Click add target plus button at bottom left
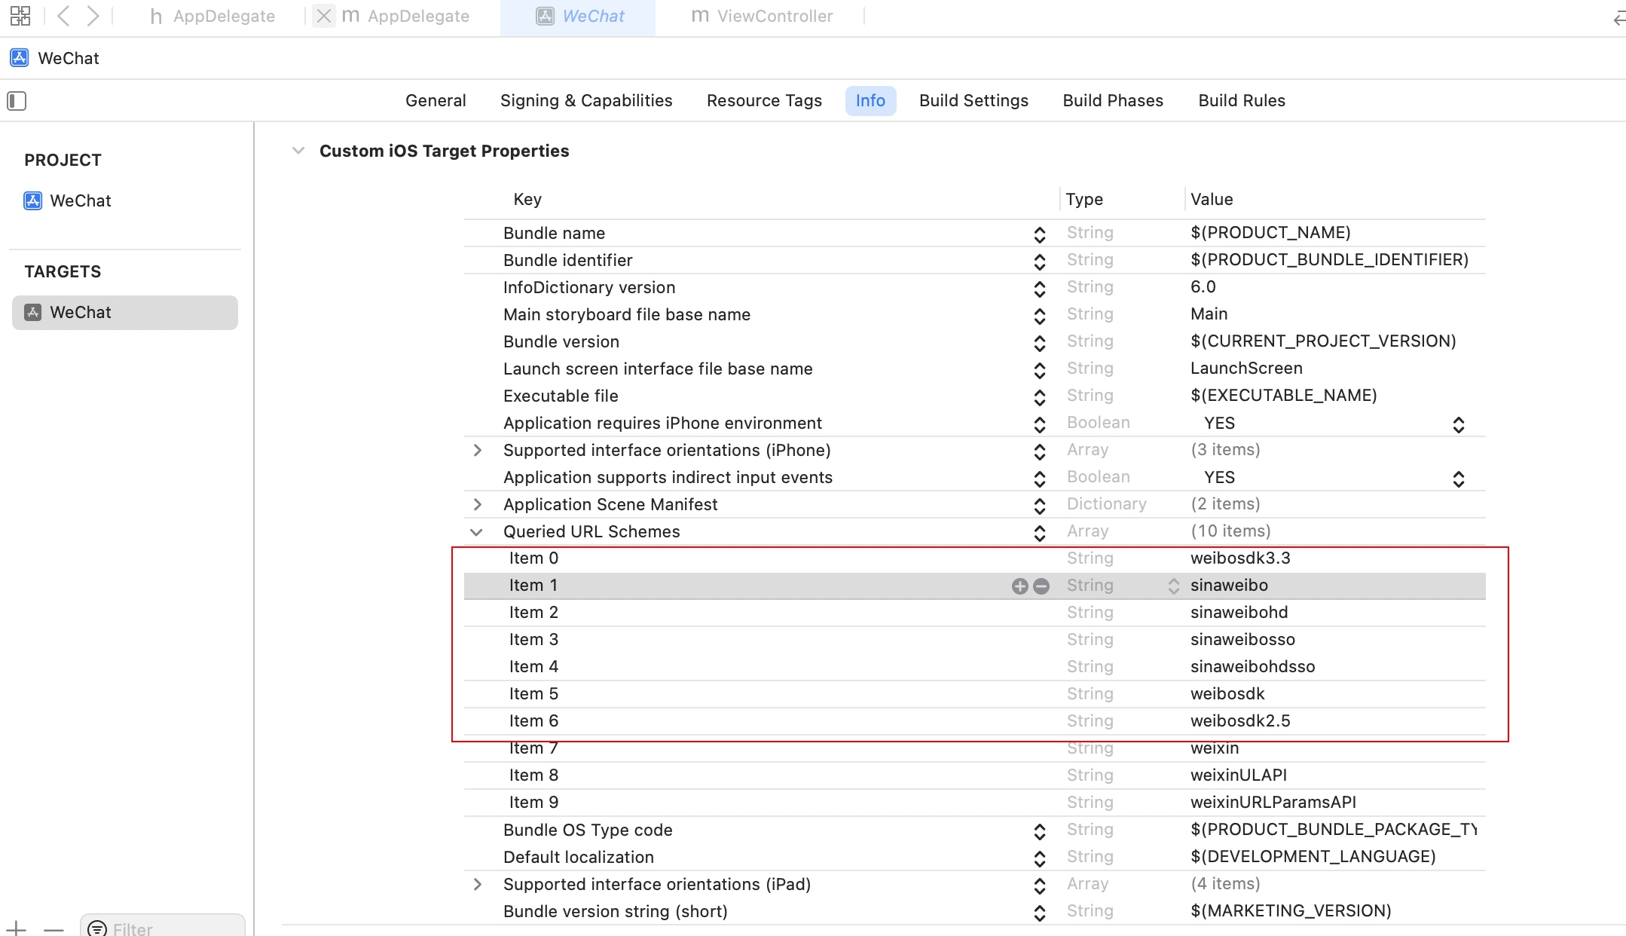Viewport: 1626px width, 936px height. click(17, 928)
